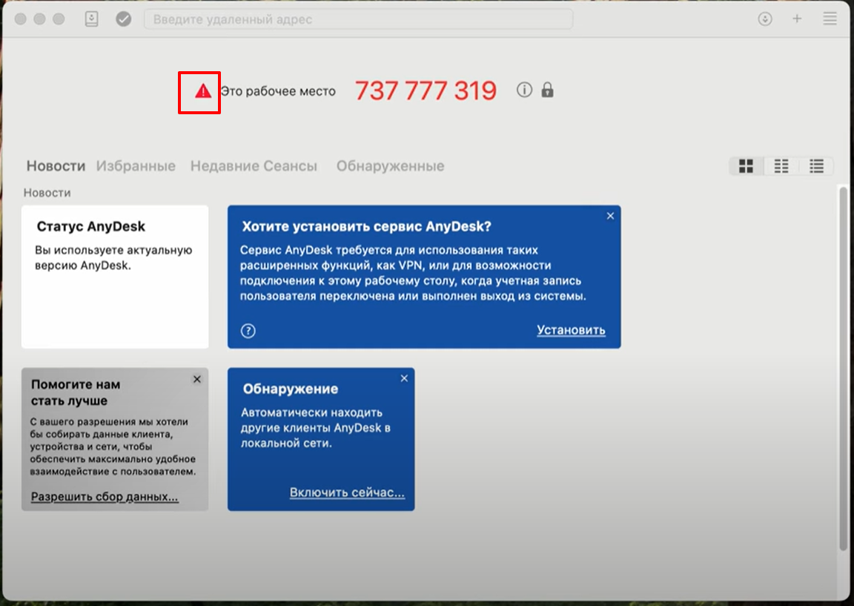854x606 pixels.
Task: Open the address book icon in toolbar
Action: point(91,19)
